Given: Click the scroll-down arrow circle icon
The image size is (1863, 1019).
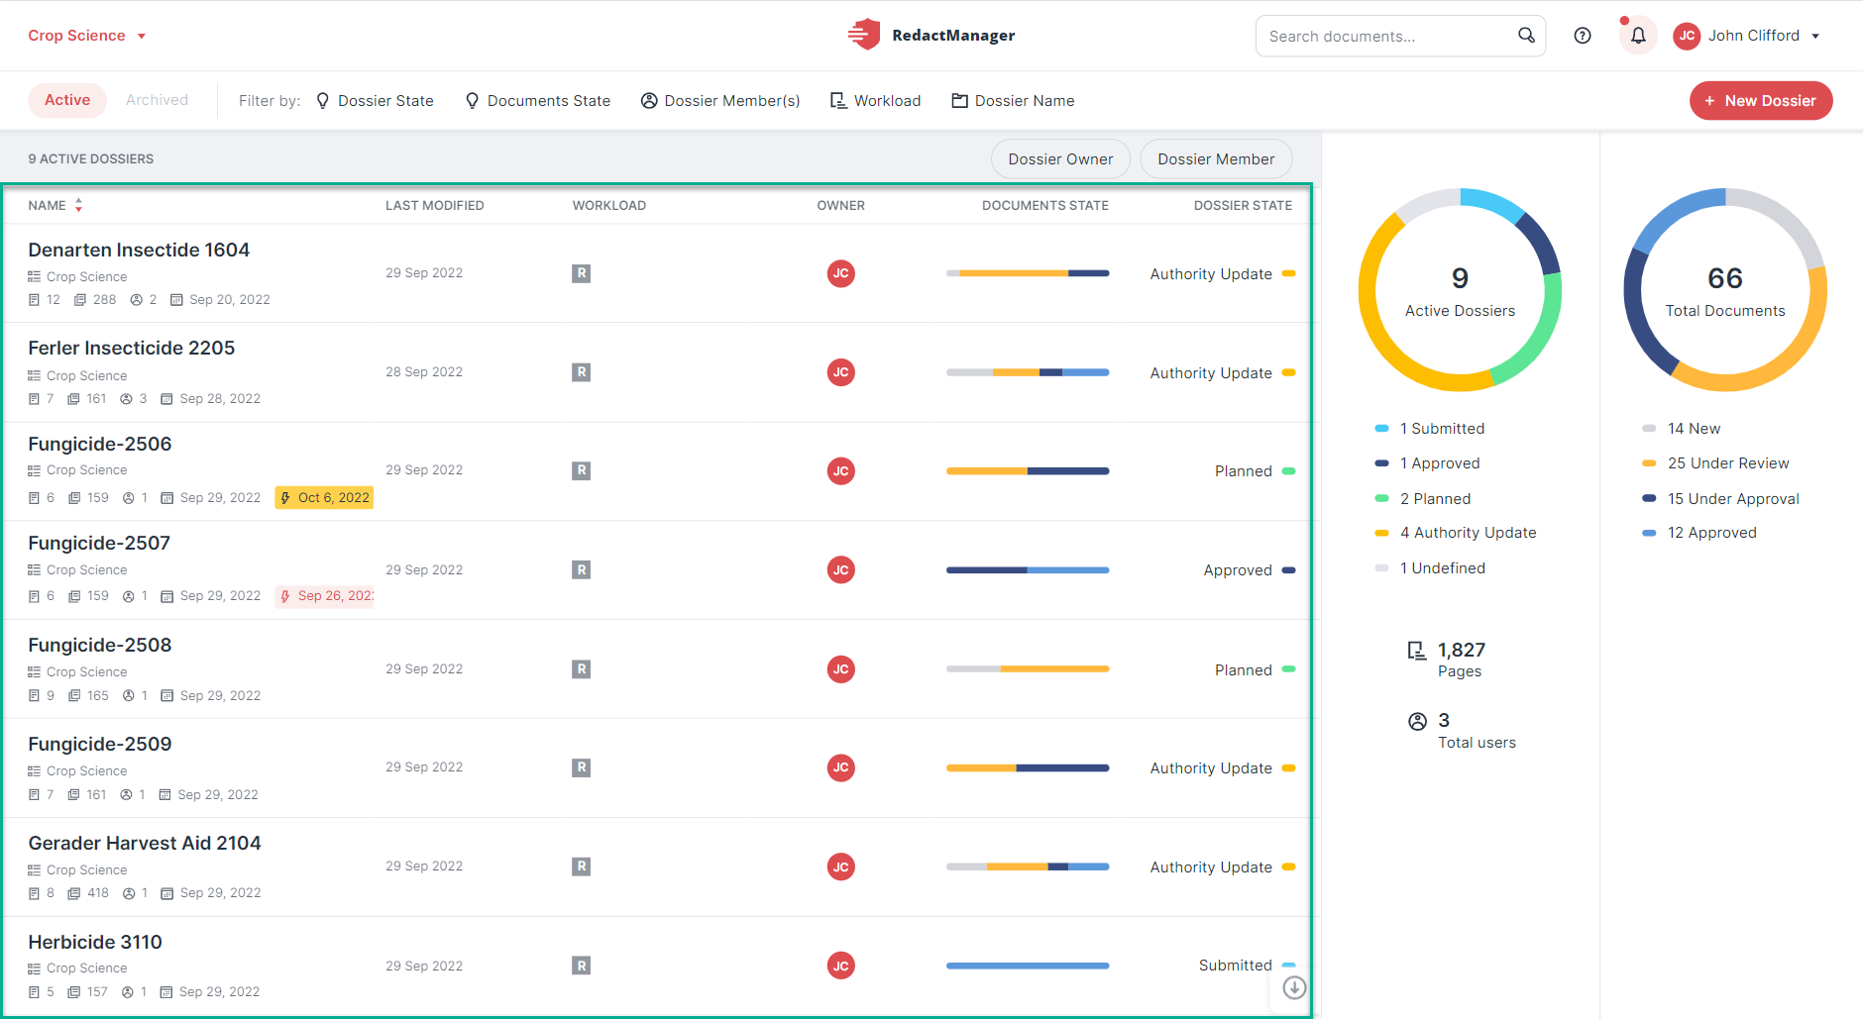Looking at the screenshot, I should [1294, 987].
